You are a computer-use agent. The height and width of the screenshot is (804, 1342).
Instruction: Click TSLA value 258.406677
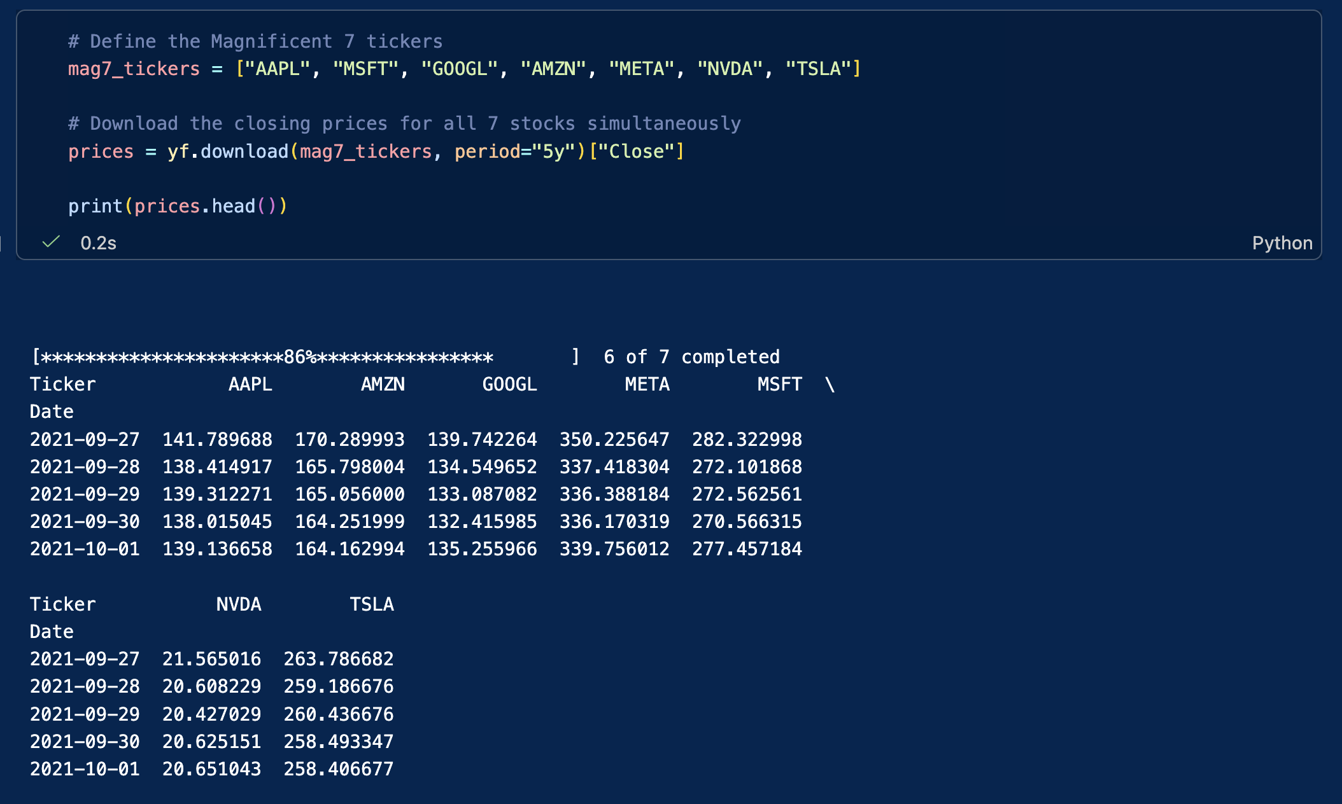tap(339, 769)
